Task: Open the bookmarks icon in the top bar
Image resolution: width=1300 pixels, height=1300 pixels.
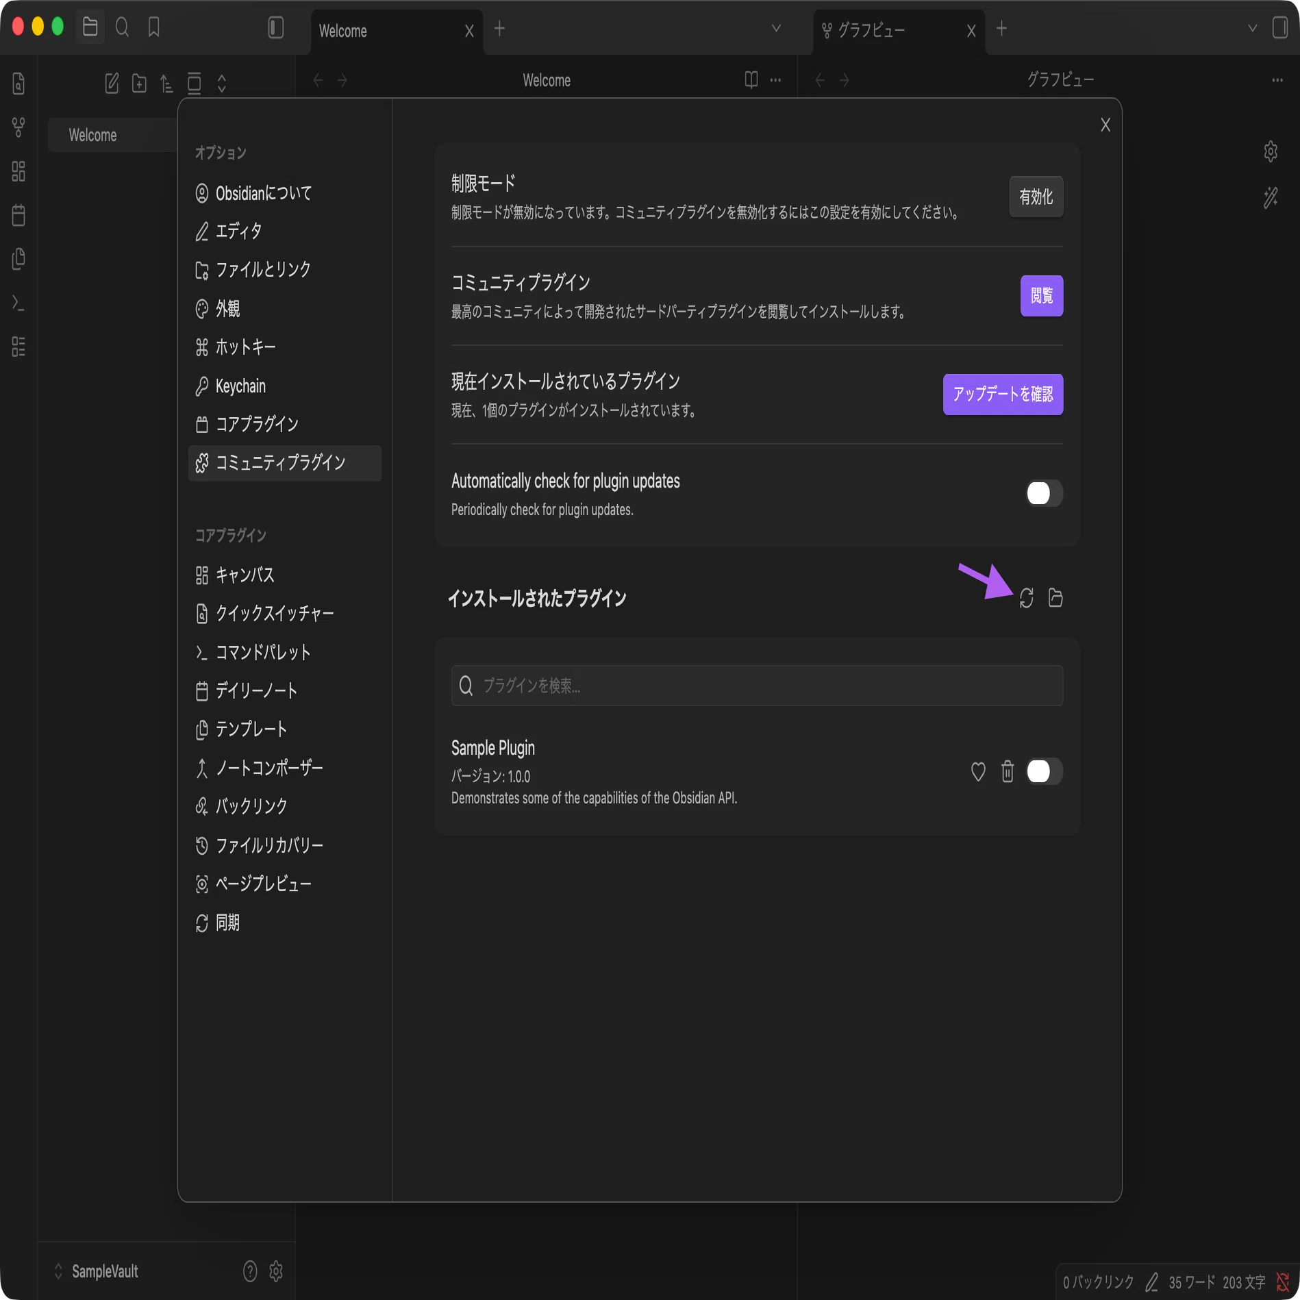Action: pos(154,27)
